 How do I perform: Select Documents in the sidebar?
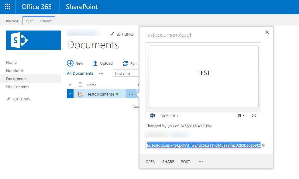(x=16, y=79)
